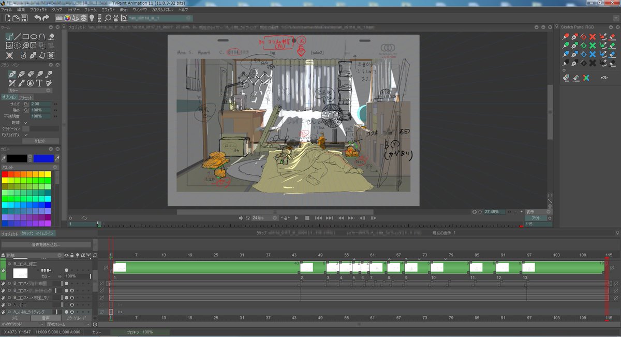Image resolution: width=621 pixels, height=337 pixels.
Task: Select the freehand stroke drawing tool
Action: click(x=9, y=37)
